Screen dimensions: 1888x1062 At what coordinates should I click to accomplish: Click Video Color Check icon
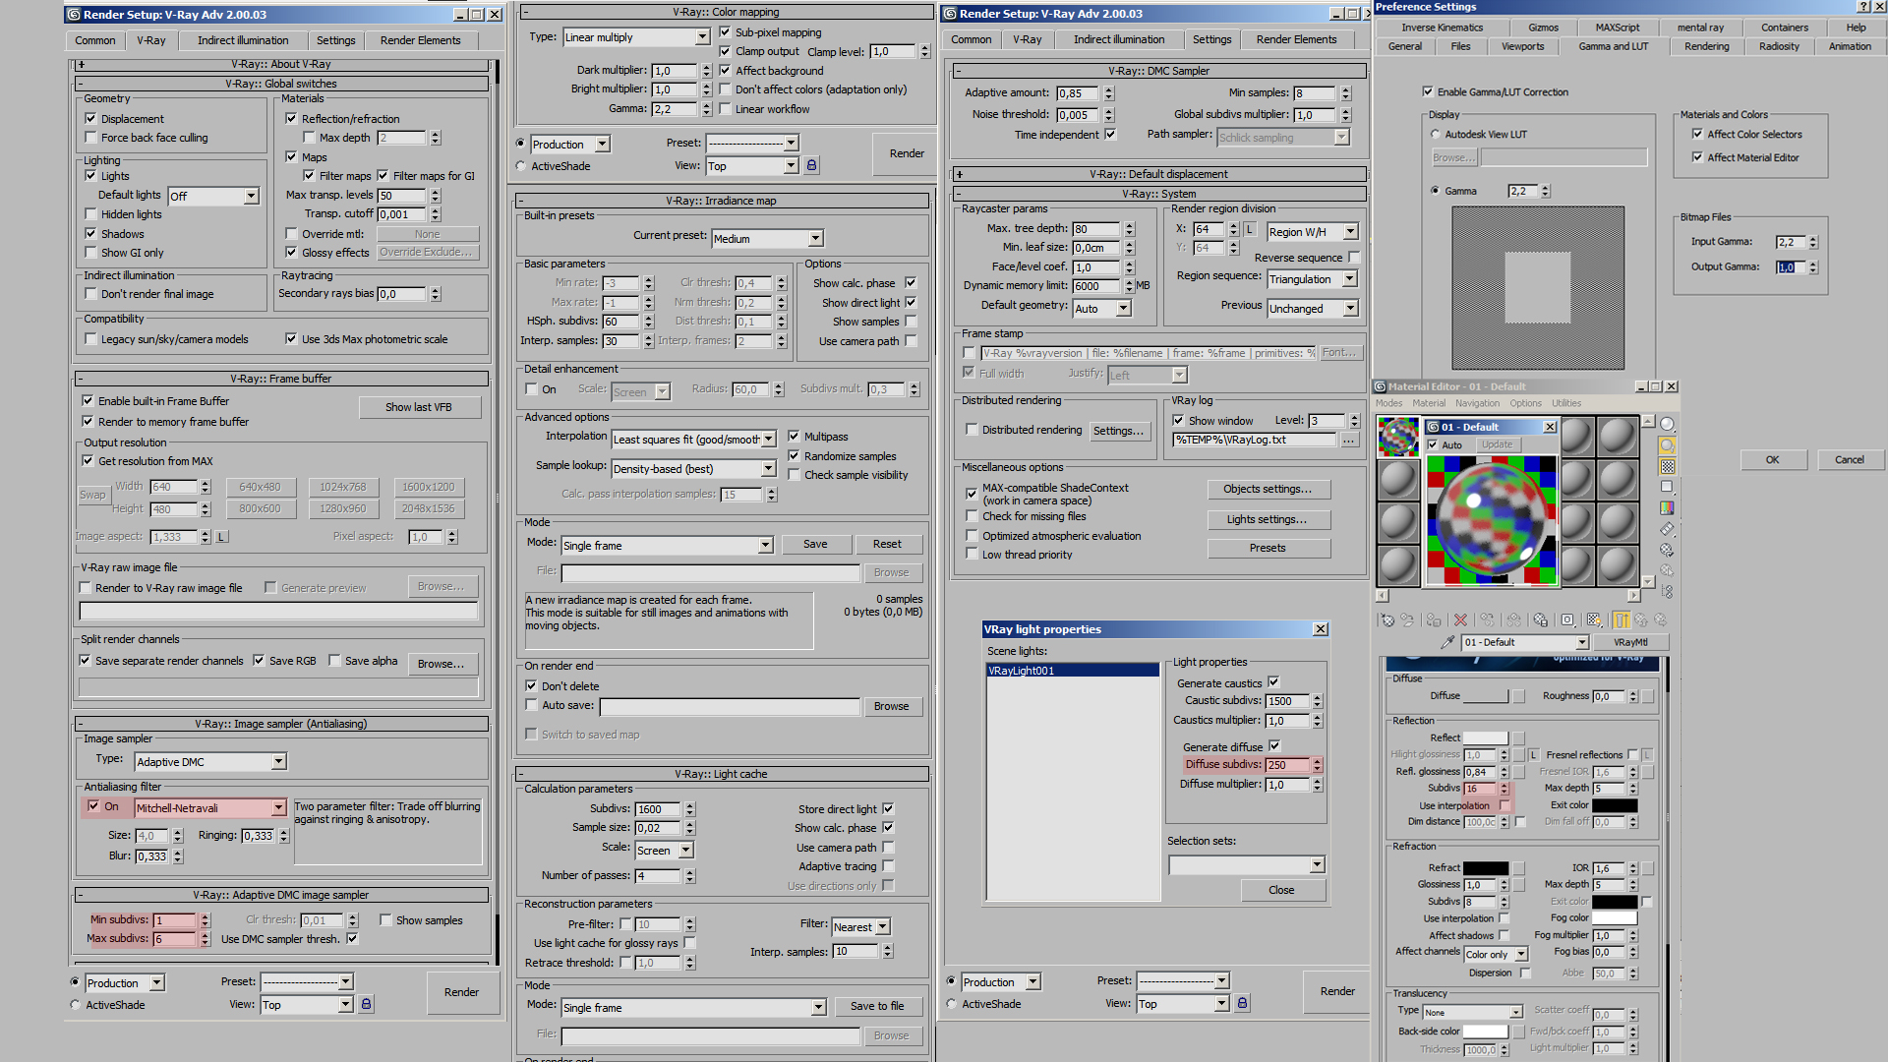(x=1667, y=508)
